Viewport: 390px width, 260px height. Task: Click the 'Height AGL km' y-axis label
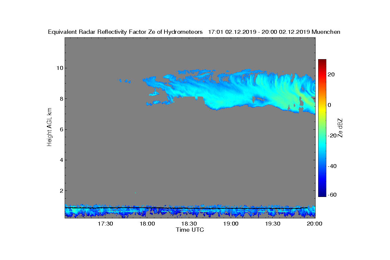pyautogui.click(x=49, y=127)
